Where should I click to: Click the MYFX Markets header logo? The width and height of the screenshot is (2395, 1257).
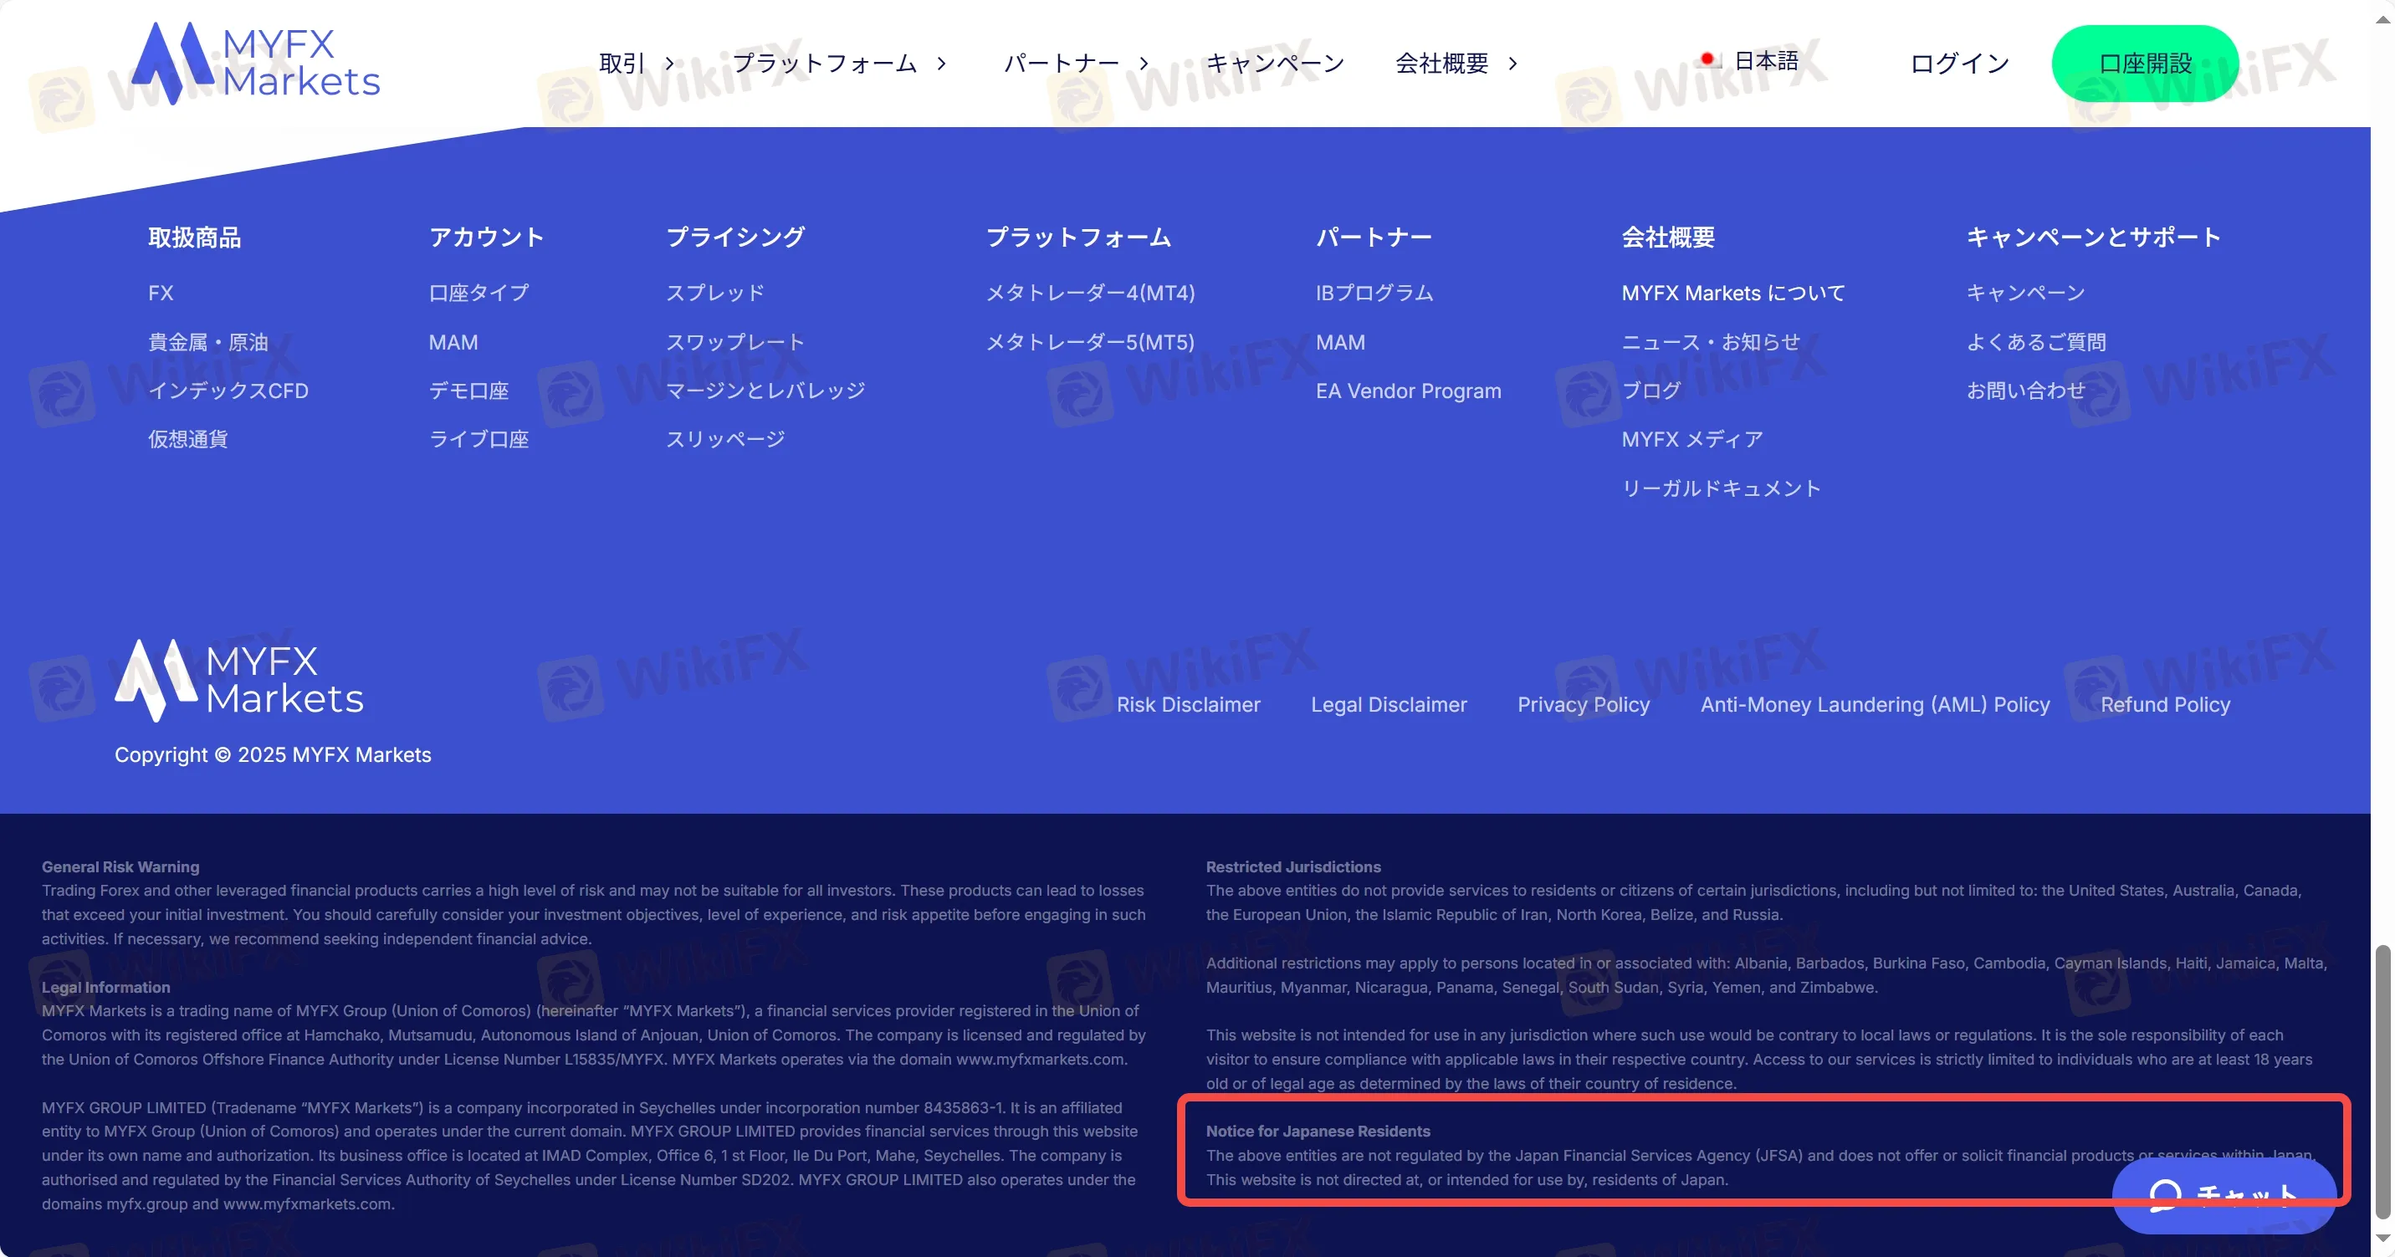(256, 64)
